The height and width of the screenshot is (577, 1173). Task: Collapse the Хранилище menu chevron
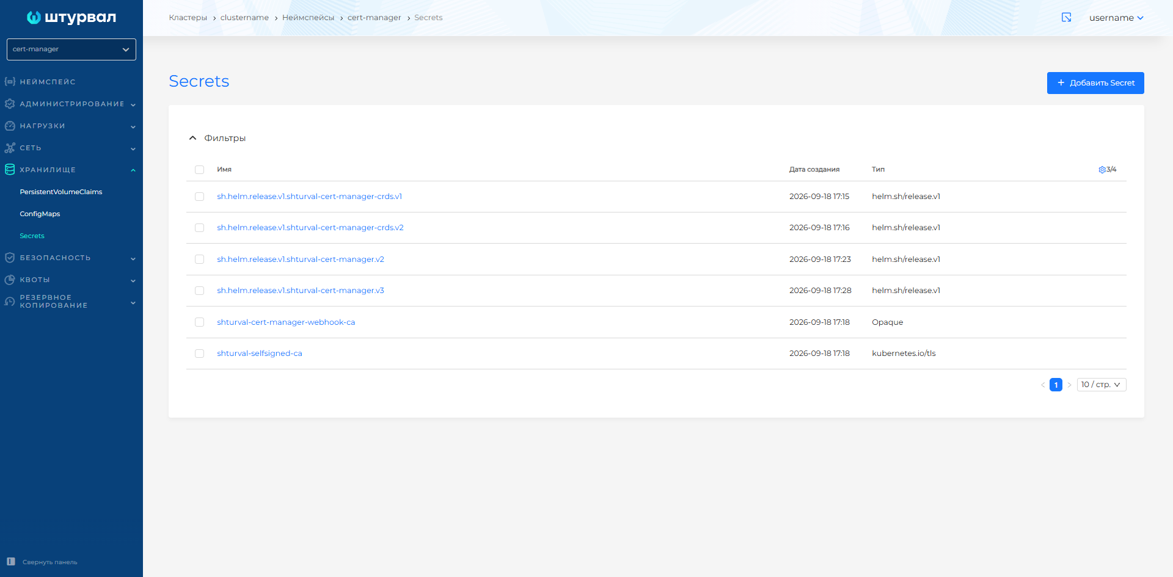pyautogui.click(x=133, y=170)
